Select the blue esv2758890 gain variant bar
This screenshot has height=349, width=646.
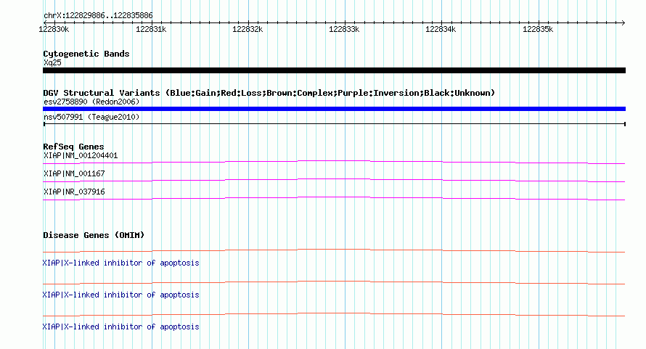334,109
